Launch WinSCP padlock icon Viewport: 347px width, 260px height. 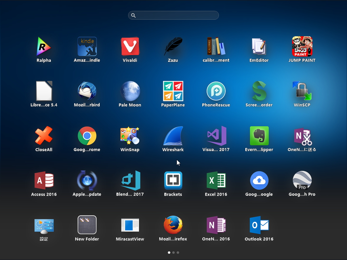point(302,91)
